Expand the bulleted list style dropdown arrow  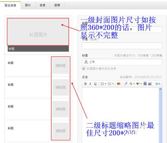[x=113, y=84]
